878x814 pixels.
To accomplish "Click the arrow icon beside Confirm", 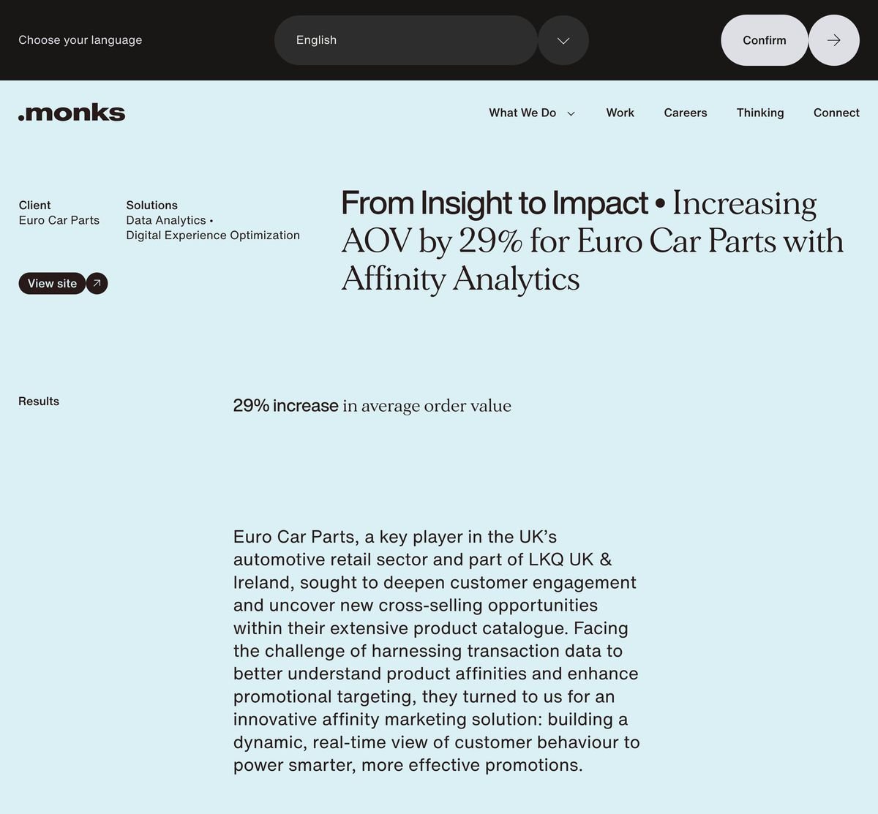I will tap(833, 40).
